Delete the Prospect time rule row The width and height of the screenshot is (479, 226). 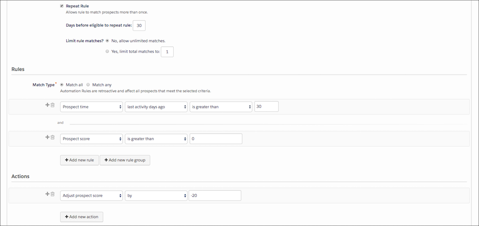tap(53, 105)
